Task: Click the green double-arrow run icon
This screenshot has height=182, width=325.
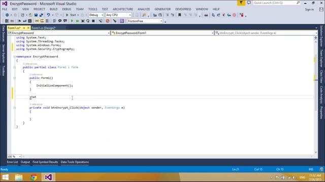Action: click(77, 21)
